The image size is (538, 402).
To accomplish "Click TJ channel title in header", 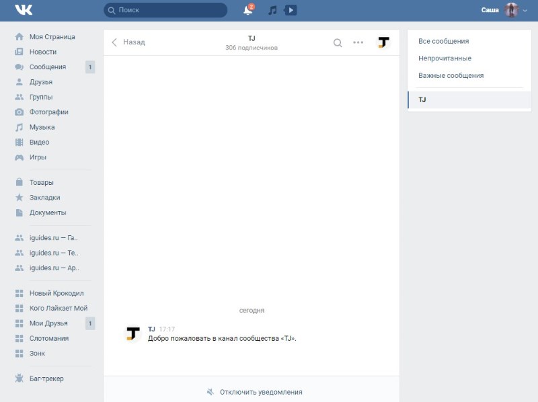I will [252, 38].
